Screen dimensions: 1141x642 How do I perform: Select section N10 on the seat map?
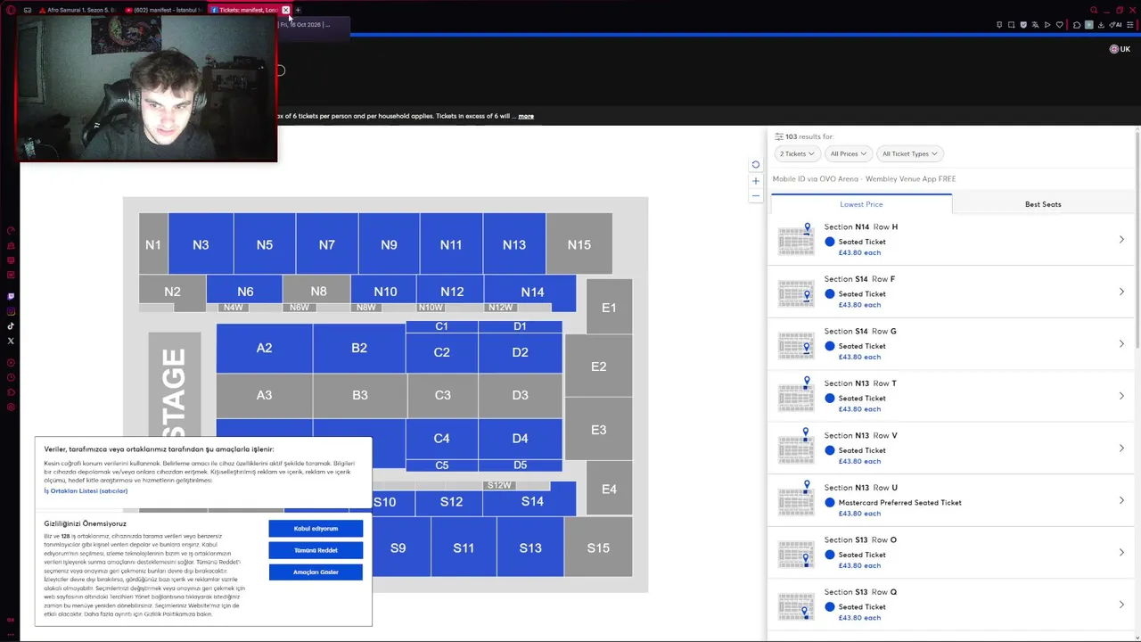385,291
